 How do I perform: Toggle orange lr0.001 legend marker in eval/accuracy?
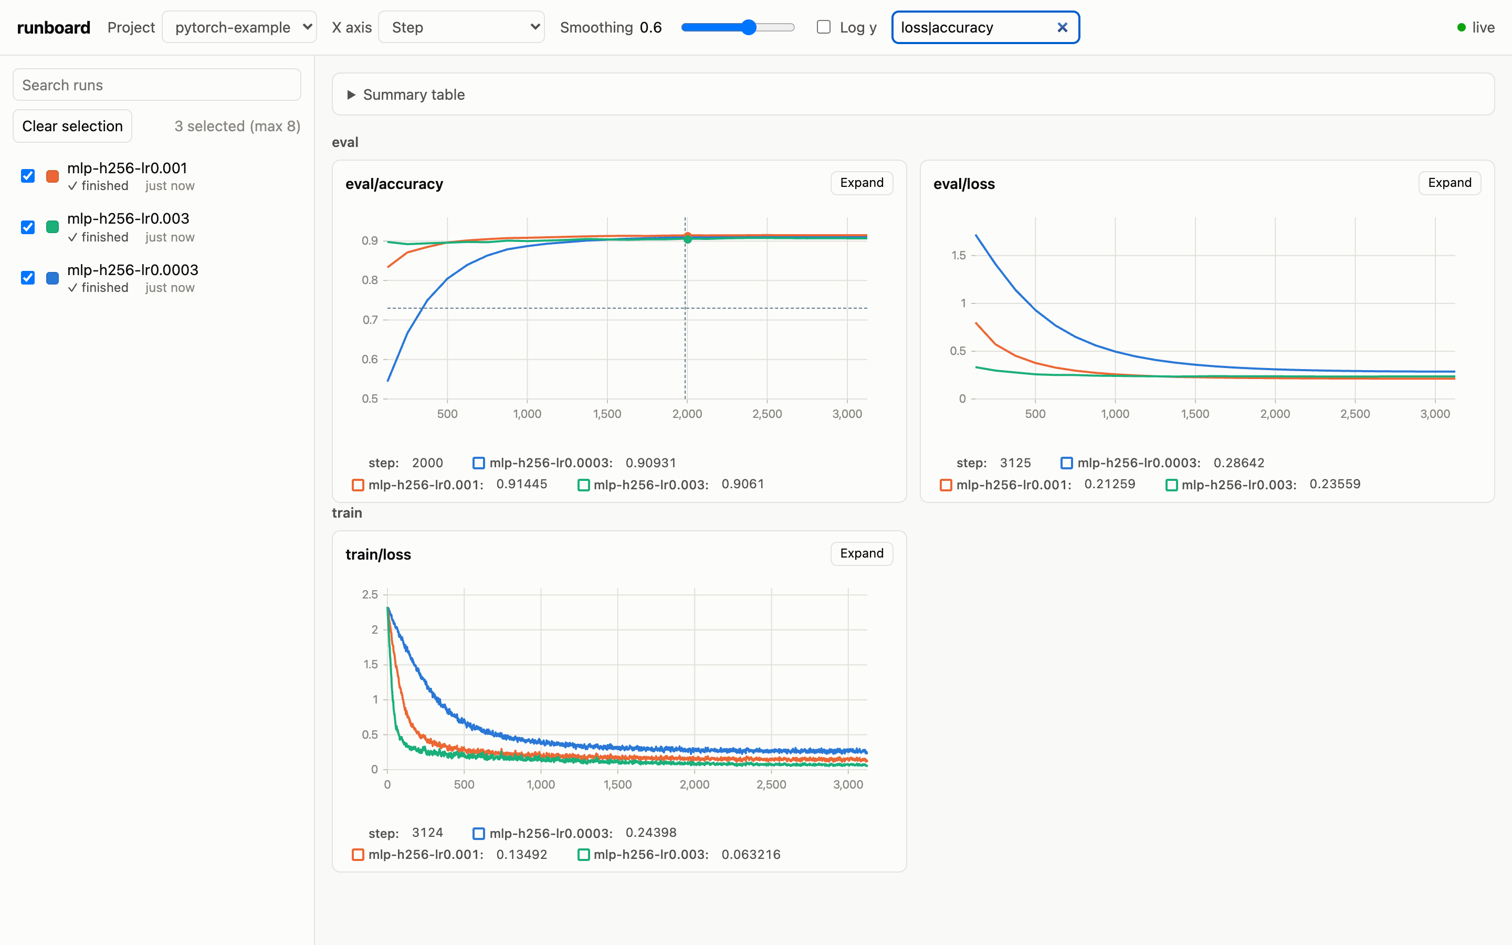click(358, 485)
